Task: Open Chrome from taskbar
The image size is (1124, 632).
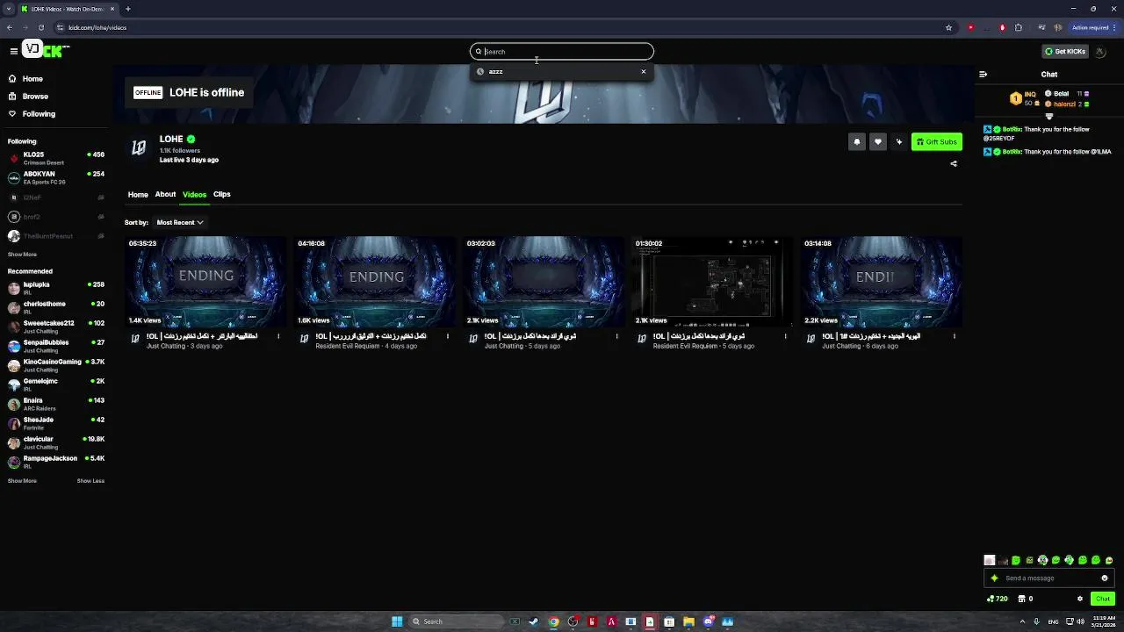Action: (x=553, y=621)
